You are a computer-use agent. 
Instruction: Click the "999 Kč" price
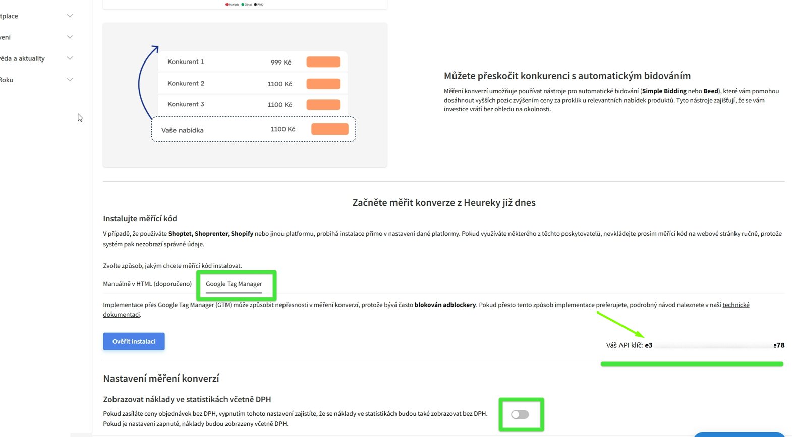[x=281, y=63]
